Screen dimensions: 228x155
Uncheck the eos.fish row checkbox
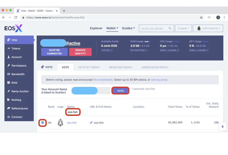pos(43,123)
